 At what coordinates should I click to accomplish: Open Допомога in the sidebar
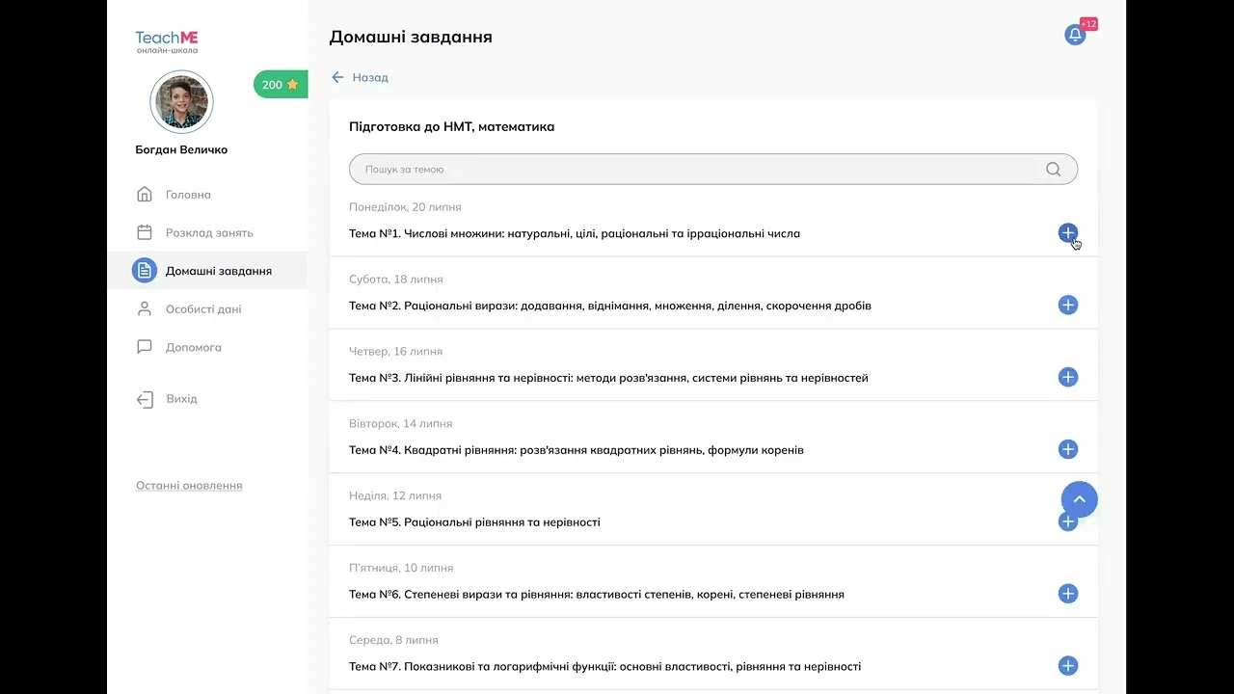tap(193, 347)
